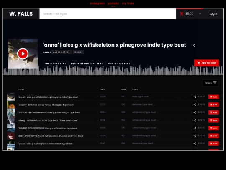226x170 pixels.
Task: Share the 'you & i' track
Action: point(195,144)
